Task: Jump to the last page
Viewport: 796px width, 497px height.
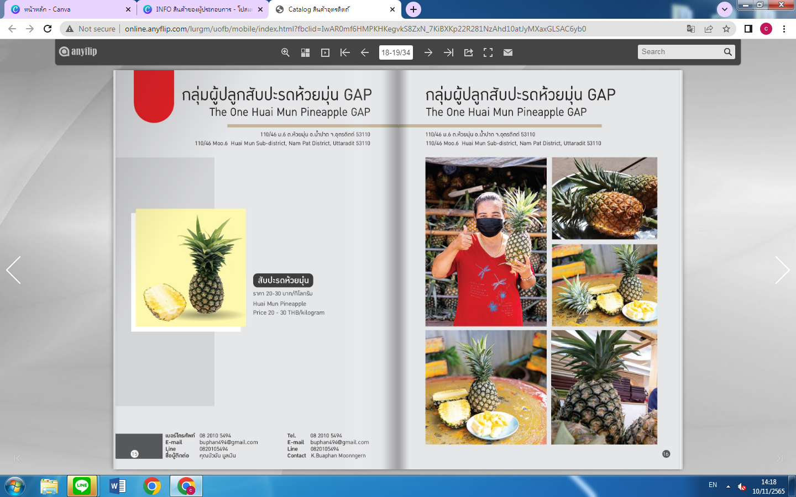Action: pyautogui.click(x=448, y=52)
